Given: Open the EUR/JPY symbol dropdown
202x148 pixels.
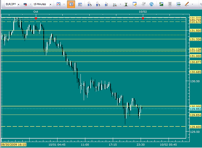Looking at the screenshot, I should pos(18,5).
